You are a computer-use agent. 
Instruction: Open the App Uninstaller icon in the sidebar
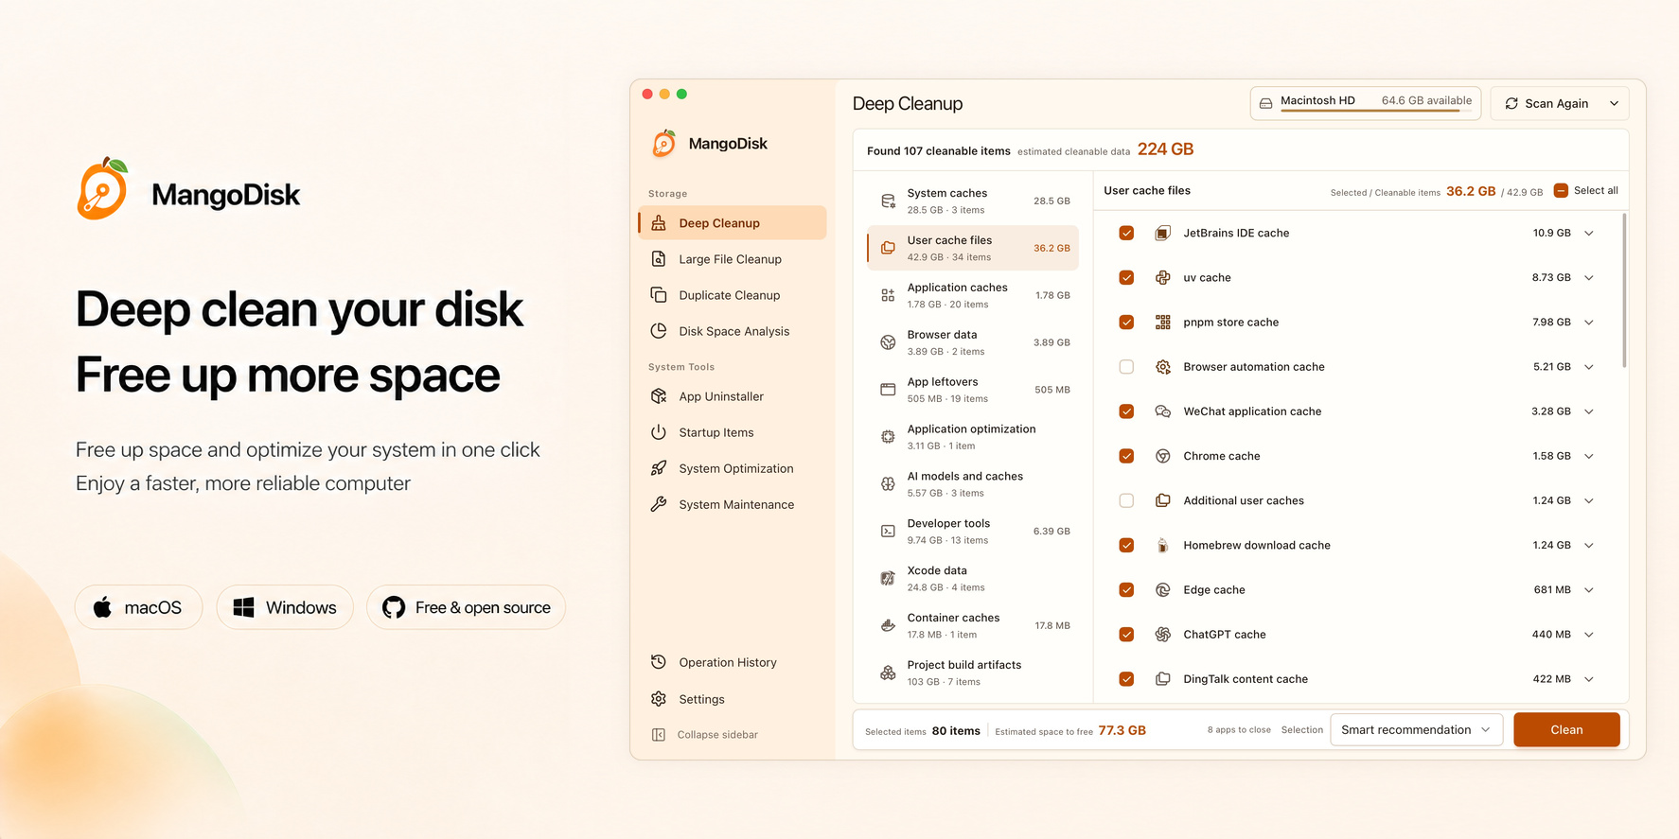659,396
